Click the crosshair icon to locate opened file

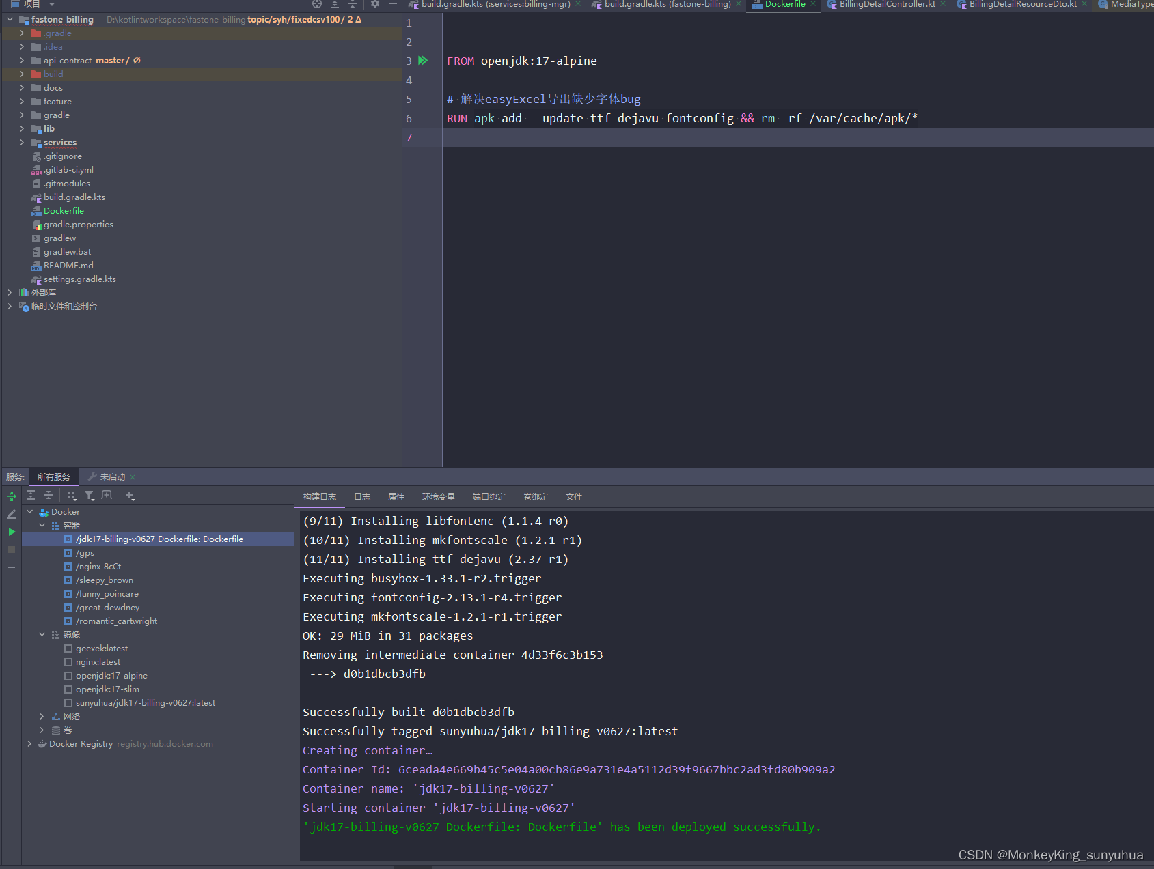317,4
